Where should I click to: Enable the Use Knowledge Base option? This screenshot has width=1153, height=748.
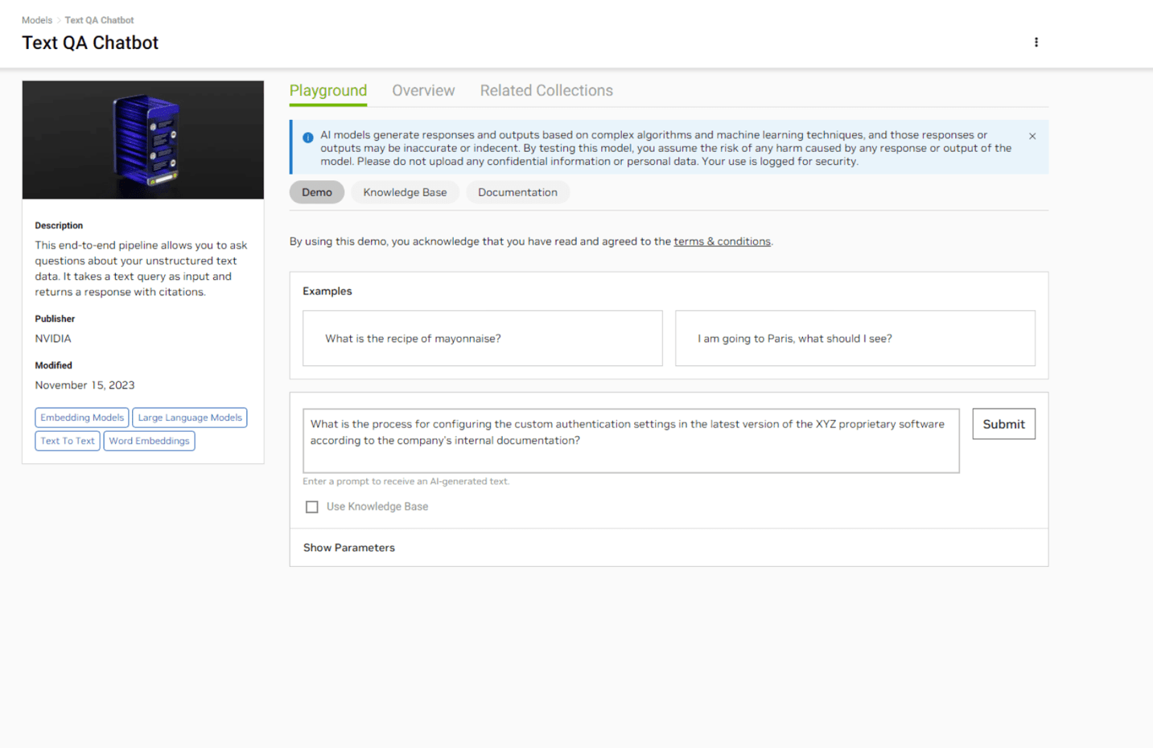pyautogui.click(x=312, y=507)
